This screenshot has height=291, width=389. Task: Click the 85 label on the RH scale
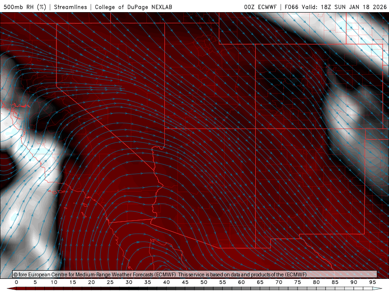(335, 282)
